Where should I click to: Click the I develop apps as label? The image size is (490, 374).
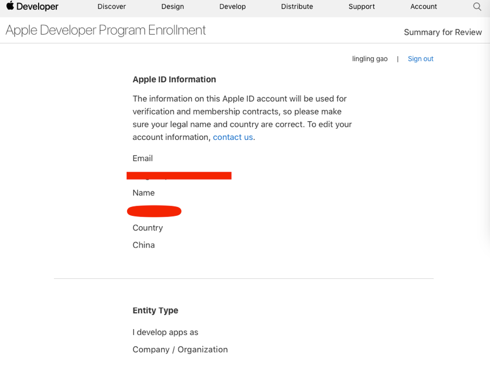click(165, 333)
